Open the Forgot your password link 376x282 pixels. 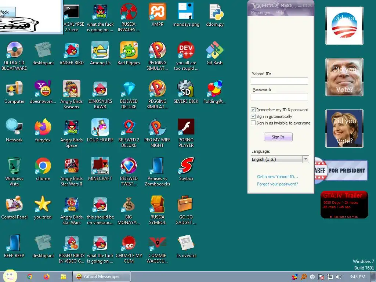tap(278, 184)
